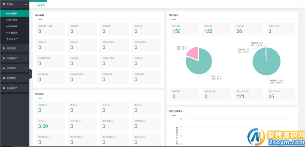This screenshot has width=305, height=147.
Task: Open the 待审店铺 card
Action: (82, 61)
